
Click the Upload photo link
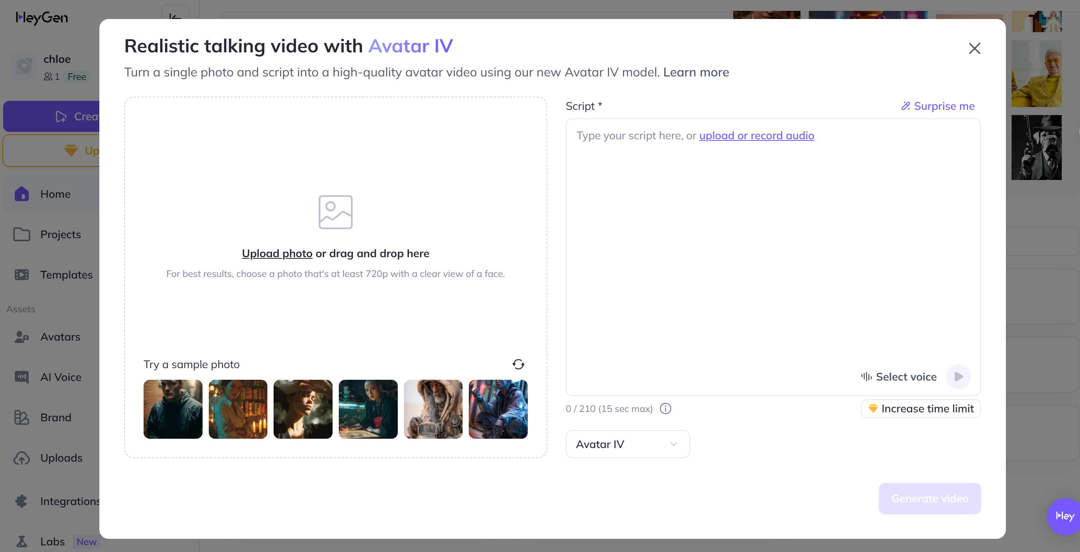click(x=277, y=253)
